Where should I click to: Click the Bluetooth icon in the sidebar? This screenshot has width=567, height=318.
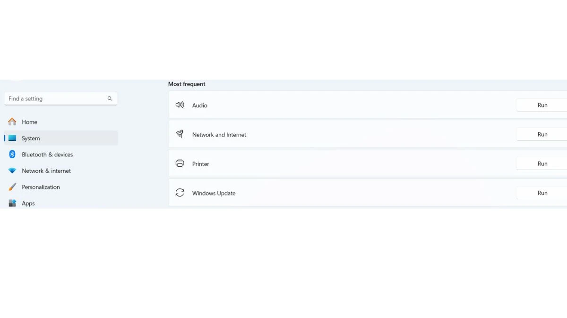(12, 154)
